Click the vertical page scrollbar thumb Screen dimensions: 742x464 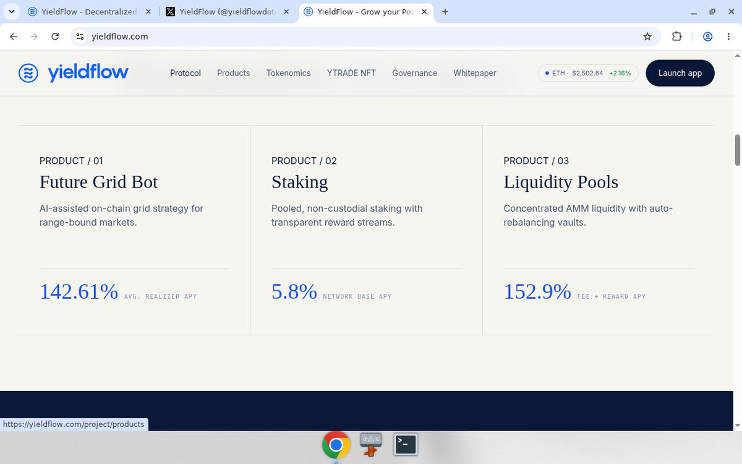[737, 149]
